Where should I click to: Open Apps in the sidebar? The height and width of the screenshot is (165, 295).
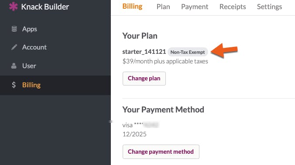pos(55,29)
